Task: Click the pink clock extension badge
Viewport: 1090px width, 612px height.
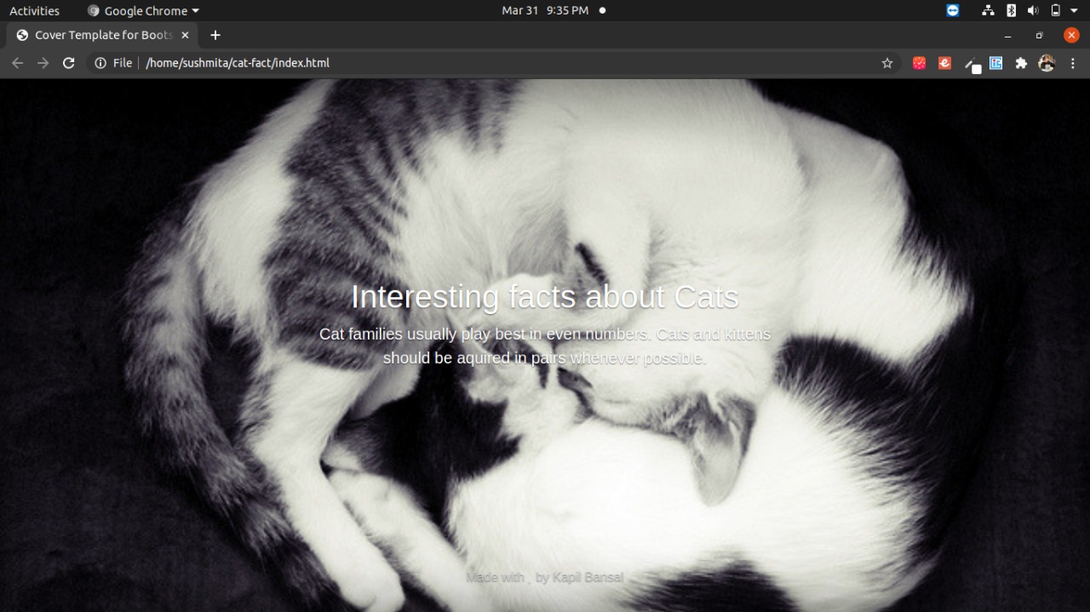Action: click(x=919, y=62)
